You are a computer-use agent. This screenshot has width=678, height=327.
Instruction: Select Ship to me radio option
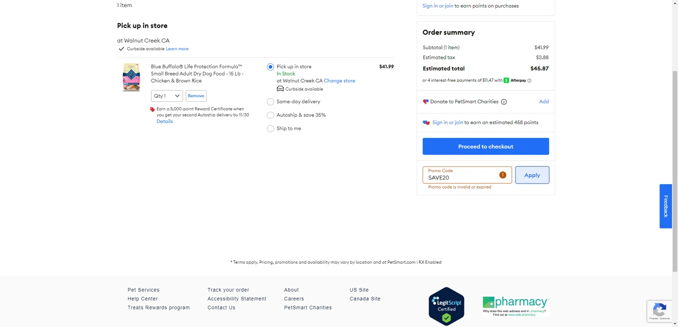point(270,128)
